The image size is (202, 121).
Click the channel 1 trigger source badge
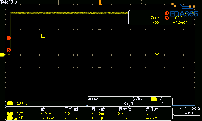pos(154,99)
